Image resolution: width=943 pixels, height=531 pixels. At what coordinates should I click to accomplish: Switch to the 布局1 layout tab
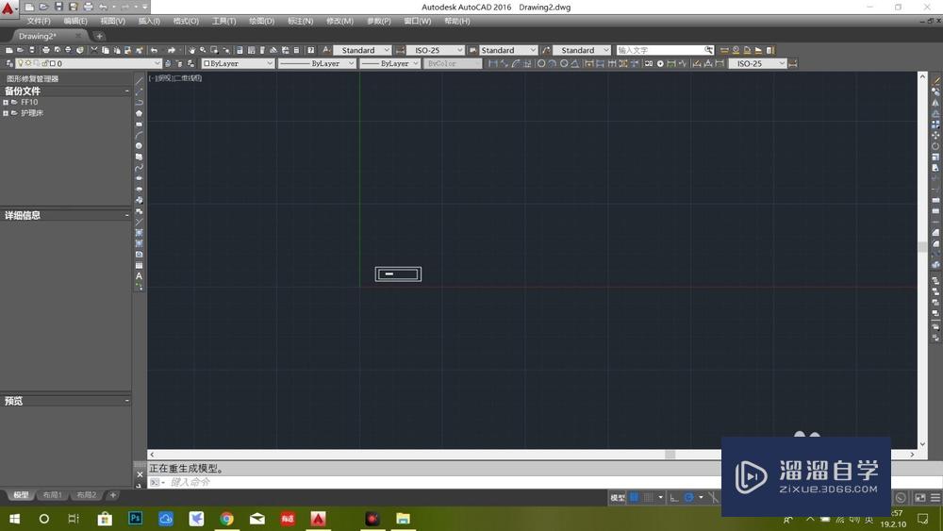52,495
